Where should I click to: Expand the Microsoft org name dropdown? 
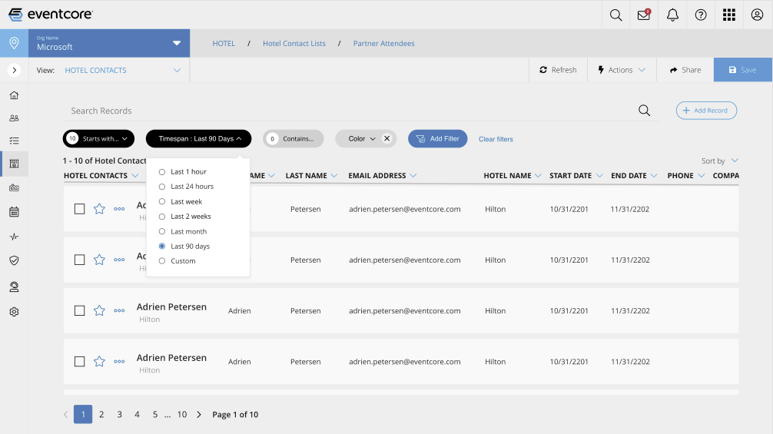(x=177, y=43)
